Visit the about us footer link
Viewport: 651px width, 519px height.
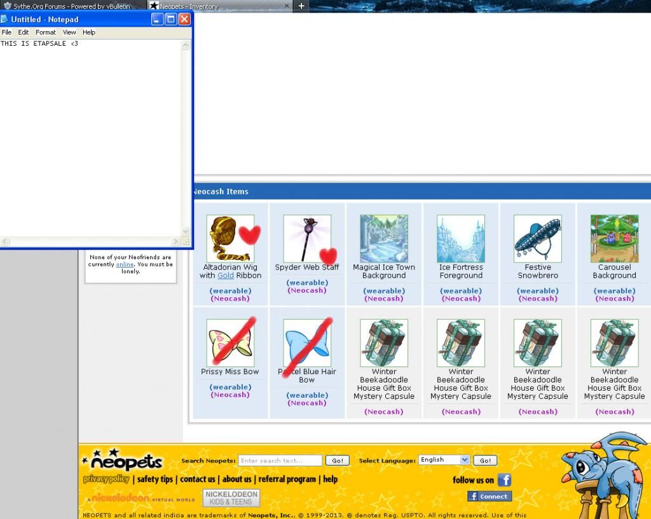[236, 479]
